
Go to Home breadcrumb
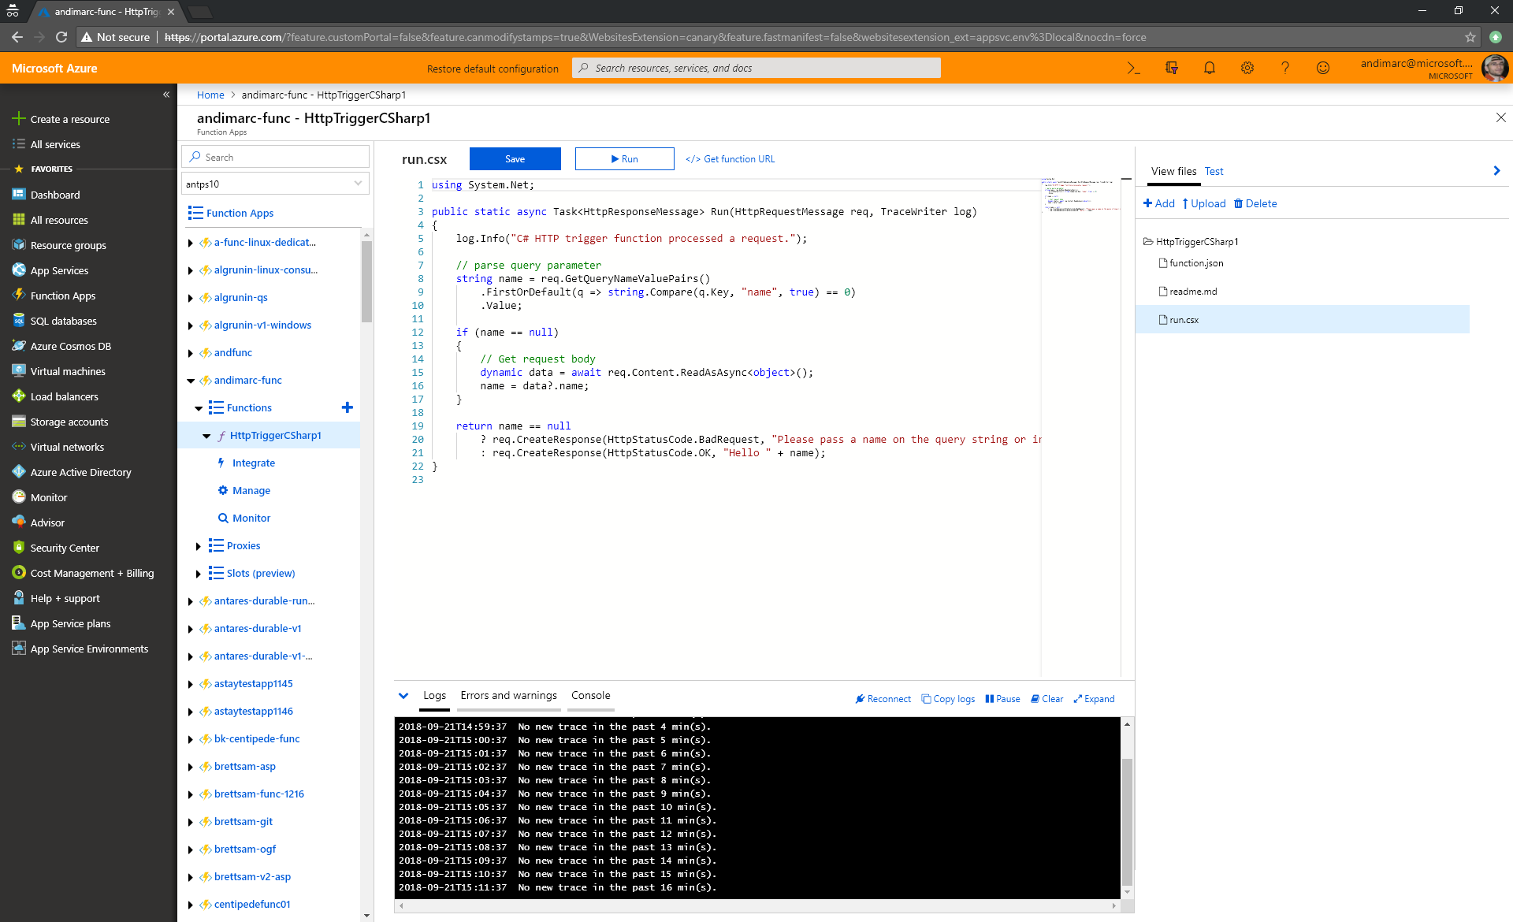210,95
